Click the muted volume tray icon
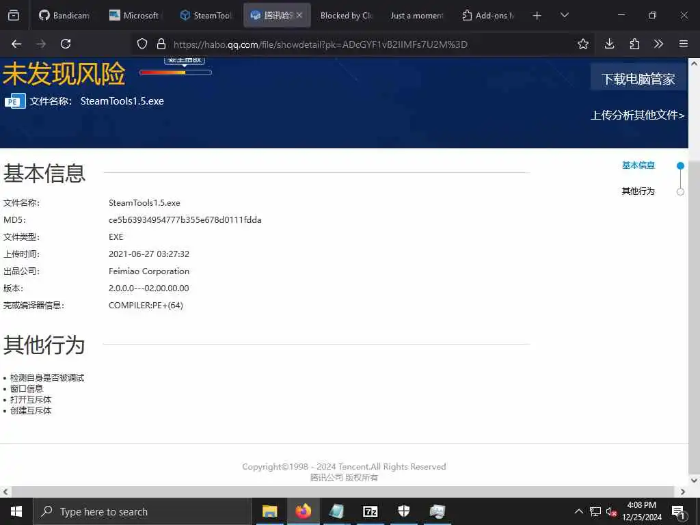Screen dimensions: 700x525 (611, 511)
